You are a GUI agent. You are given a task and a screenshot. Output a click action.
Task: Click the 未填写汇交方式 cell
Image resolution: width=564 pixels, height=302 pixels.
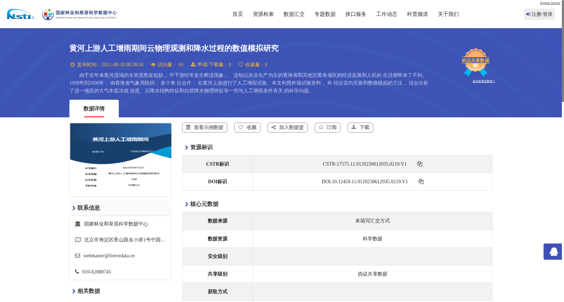[373, 221]
